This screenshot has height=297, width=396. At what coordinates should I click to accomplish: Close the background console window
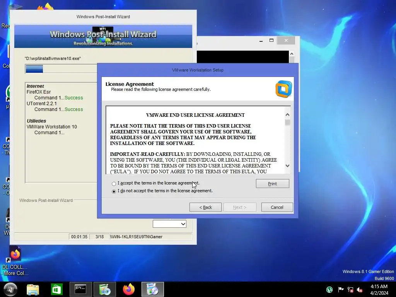pyautogui.click(x=286, y=40)
